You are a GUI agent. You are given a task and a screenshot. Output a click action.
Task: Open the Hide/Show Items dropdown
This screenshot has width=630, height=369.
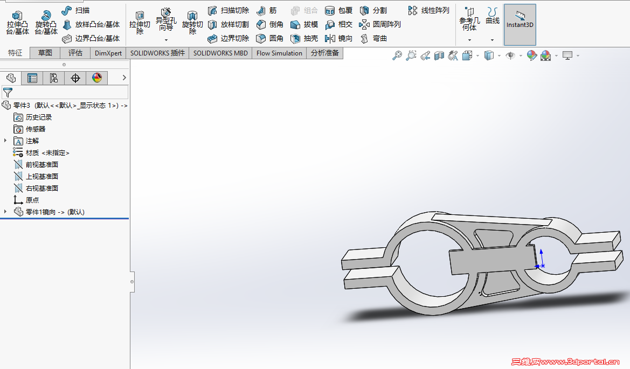[521, 56]
